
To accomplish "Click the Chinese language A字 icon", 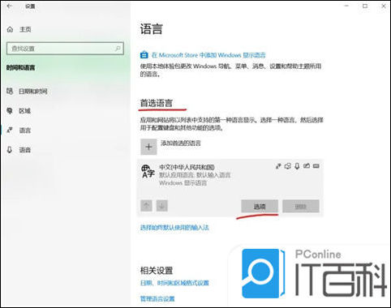I will tap(148, 171).
